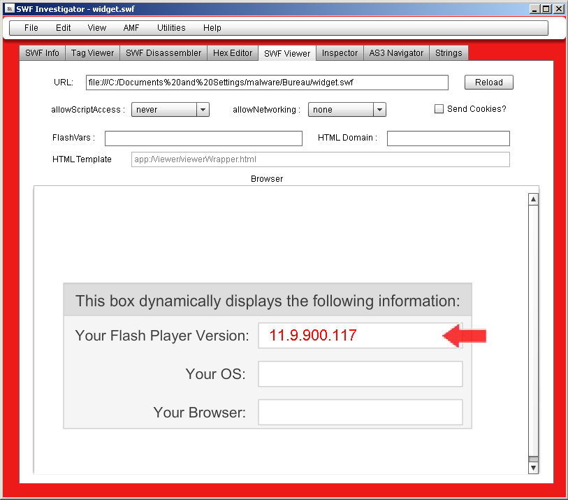Screen dimensions: 568x500
Task: Click the red arrow beside Flash version
Action: [465, 336]
